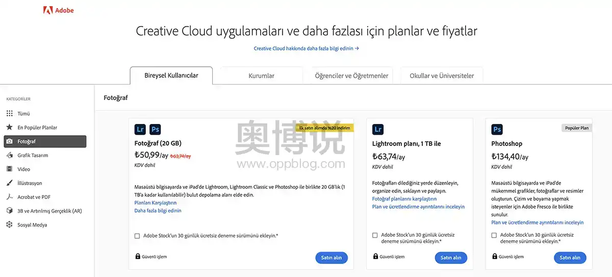Viewport: 612px width, 277px height.
Task: Open Planları Karşılaştırın link
Action: click(x=156, y=203)
